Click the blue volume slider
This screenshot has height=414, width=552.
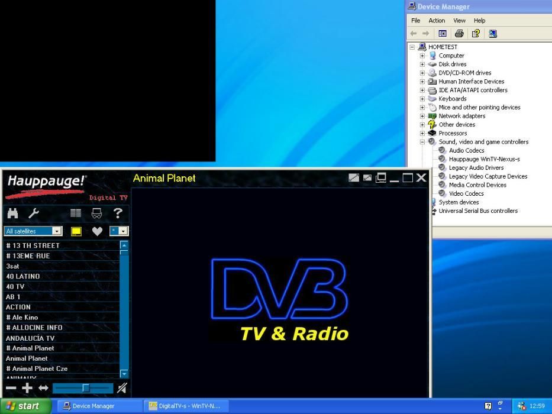click(x=83, y=388)
